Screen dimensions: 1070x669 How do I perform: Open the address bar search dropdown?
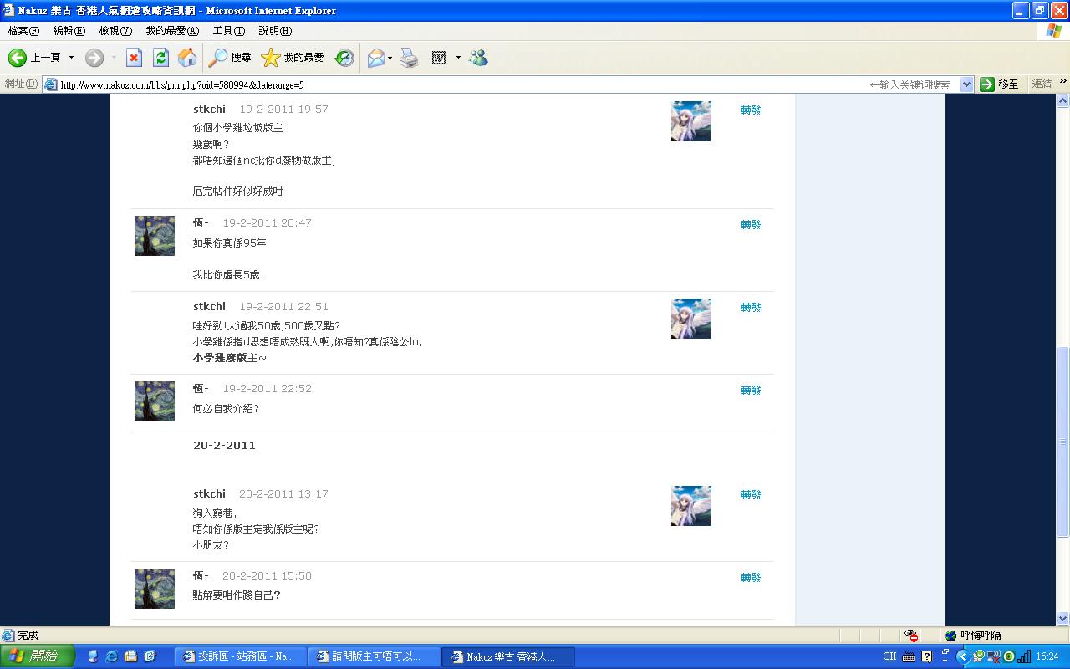point(966,84)
